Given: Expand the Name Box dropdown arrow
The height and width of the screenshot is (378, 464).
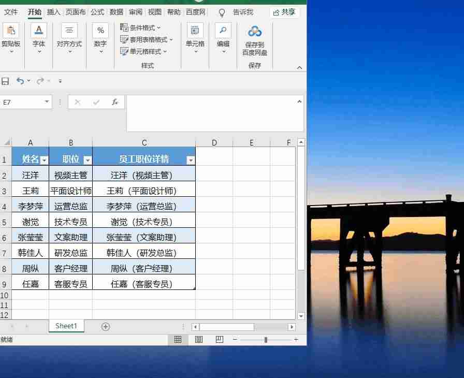Looking at the screenshot, I should pos(47,101).
